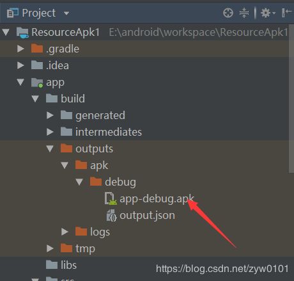This screenshot has width=294, height=281.
Task: Expand the .idea folder
Action: point(20,65)
